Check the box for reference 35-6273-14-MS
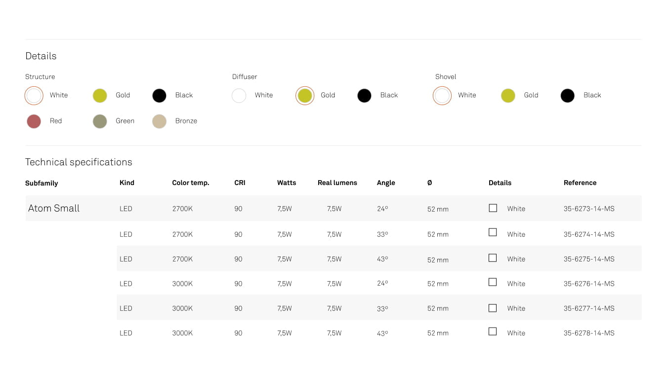The height and width of the screenshot is (375, 667). (x=493, y=208)
